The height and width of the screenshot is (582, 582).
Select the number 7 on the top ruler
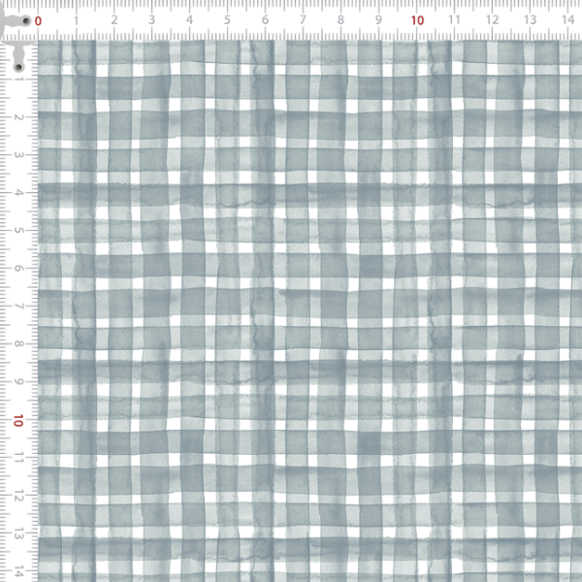(303, 20)
